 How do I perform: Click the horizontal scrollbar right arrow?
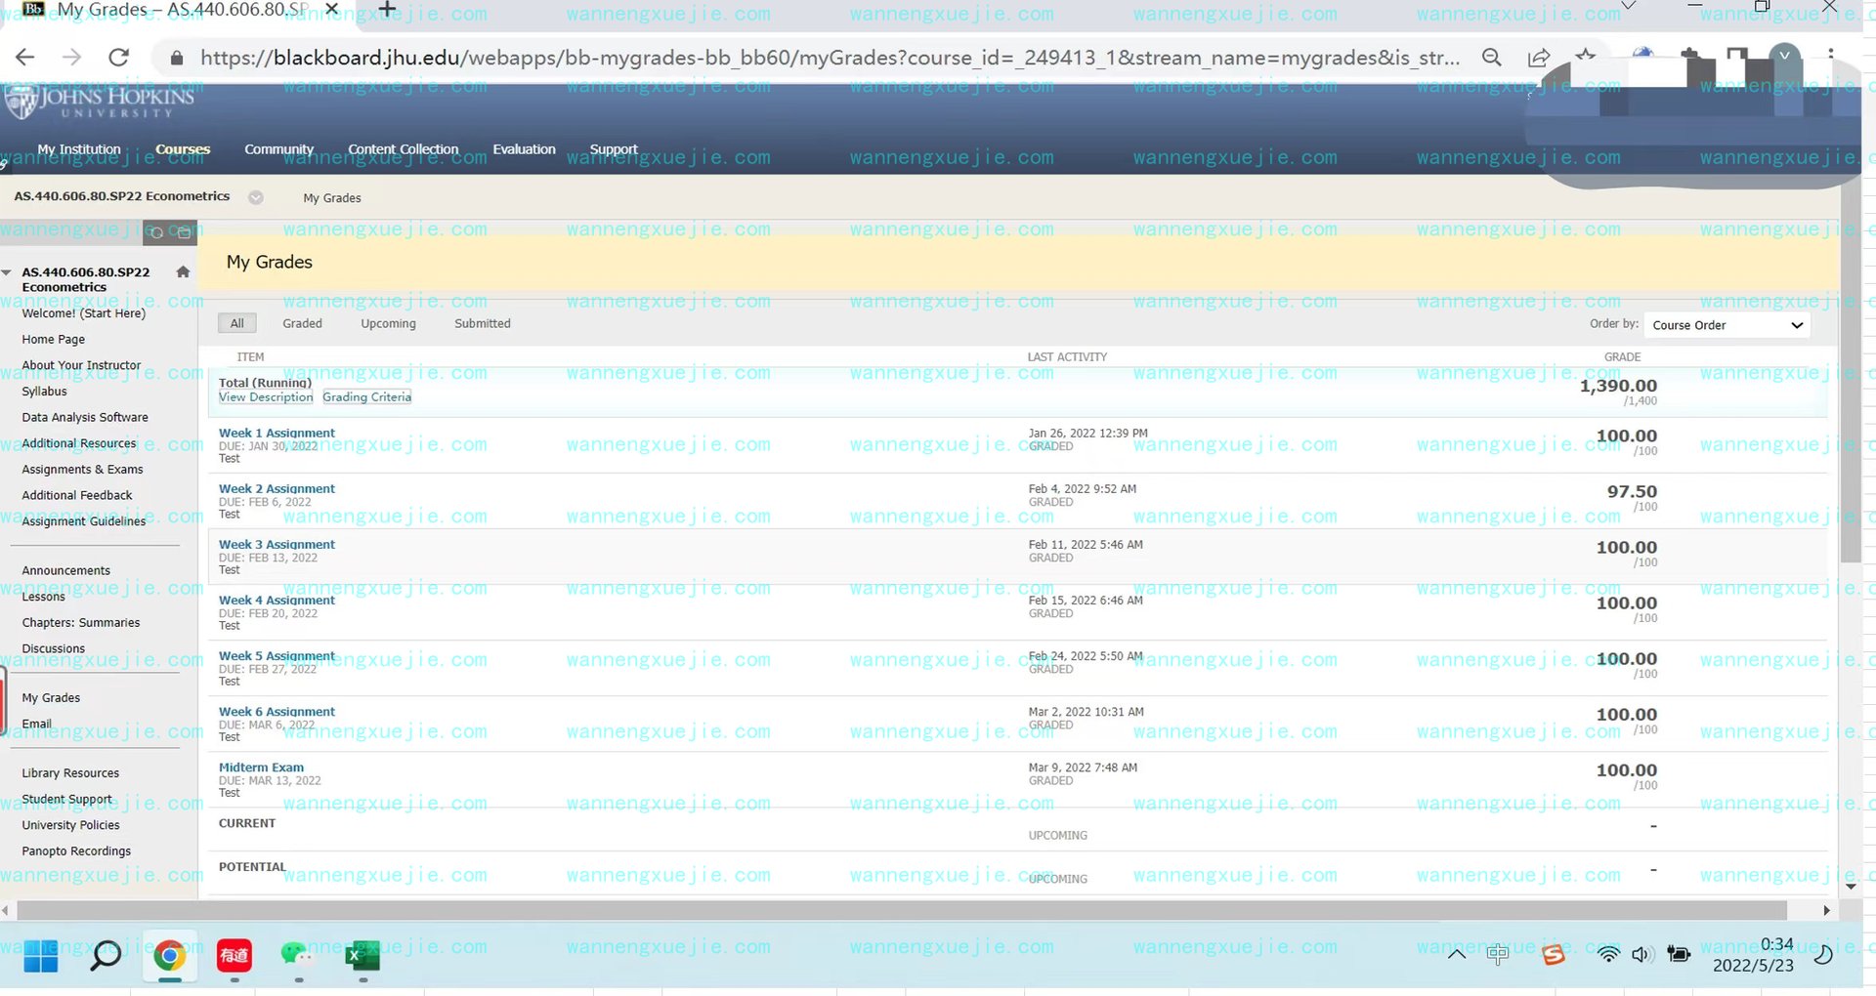tap(1826, 910)
